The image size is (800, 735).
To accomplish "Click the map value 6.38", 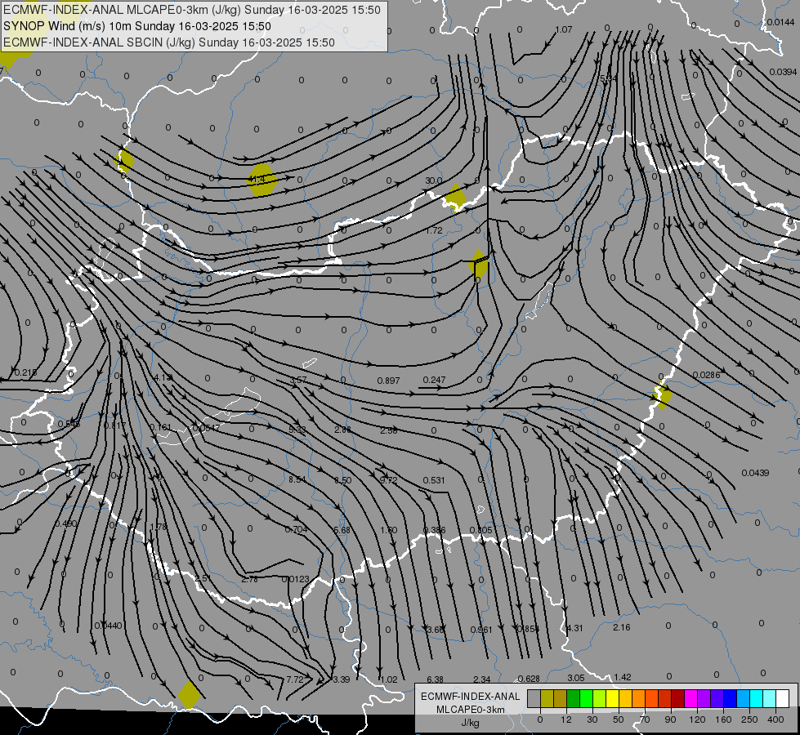I will click(435, 679).
